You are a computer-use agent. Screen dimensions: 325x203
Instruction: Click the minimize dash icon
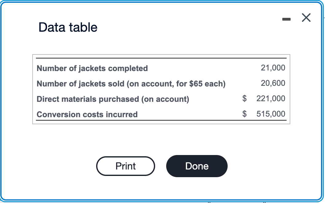[x=287, y=19]
